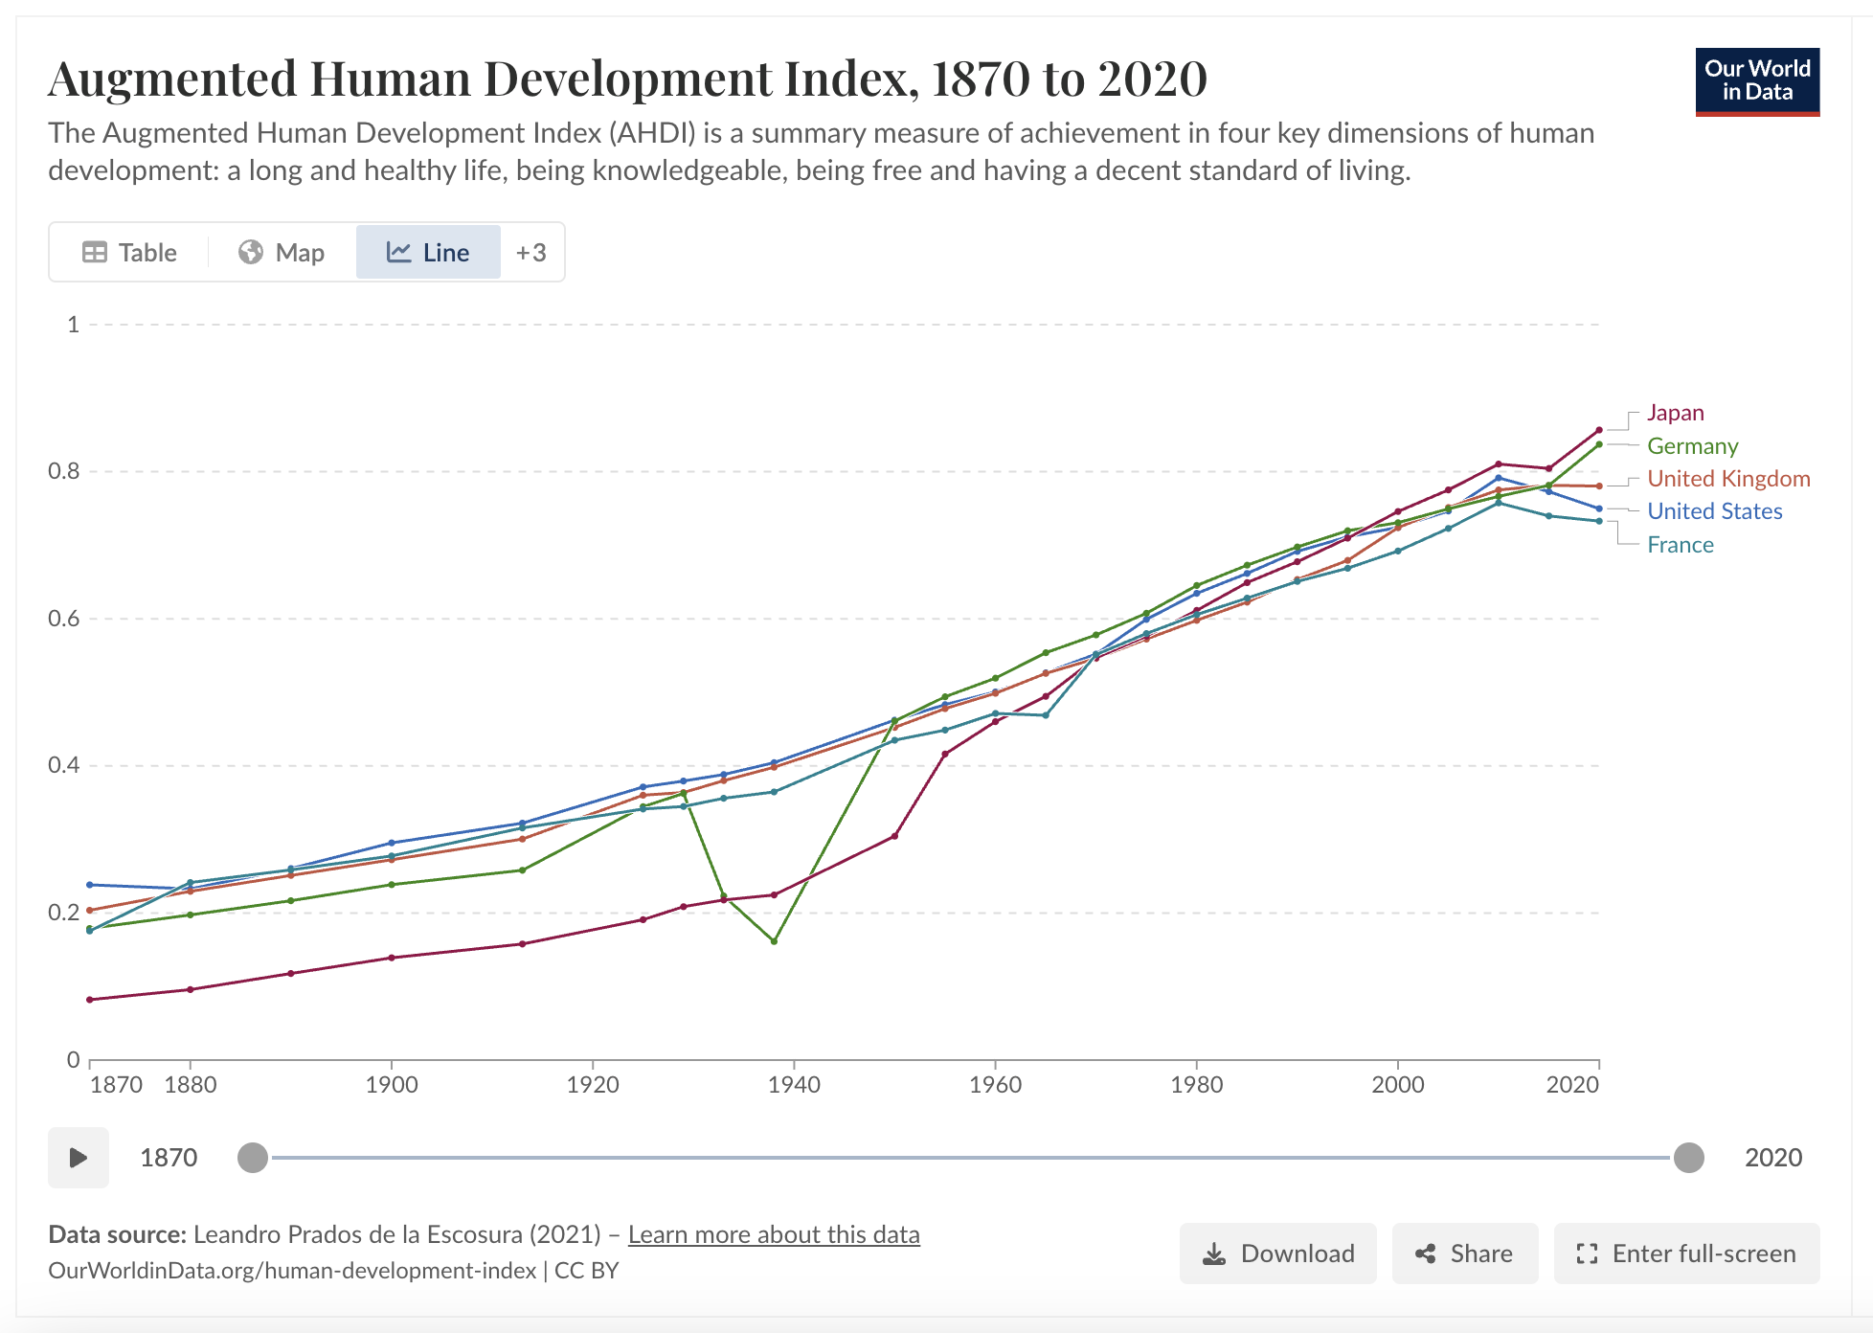Click Japan's 2020 endpoint data point
The image size is (1873, 1333).
pos(1599,430)
